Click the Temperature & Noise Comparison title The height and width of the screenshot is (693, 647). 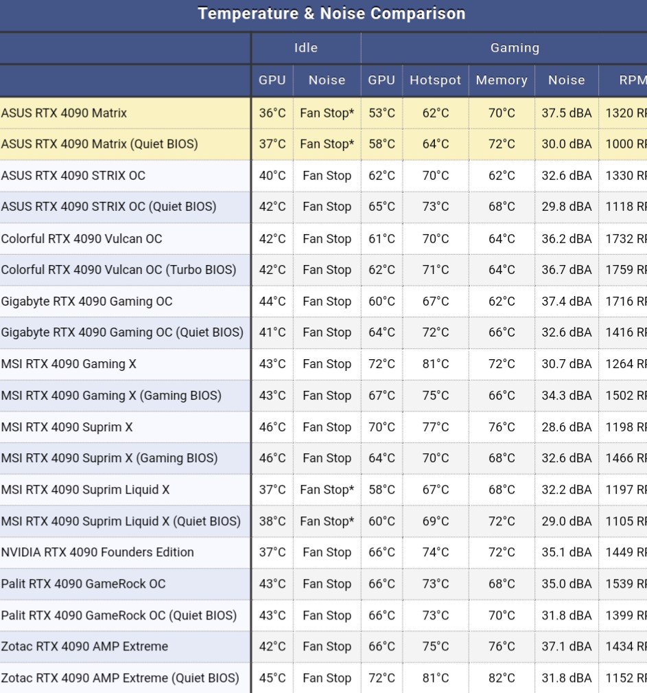tap(331, 14)
